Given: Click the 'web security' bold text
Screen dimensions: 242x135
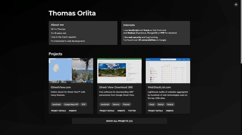Looking at the screenshot, I should coord(135,37).
